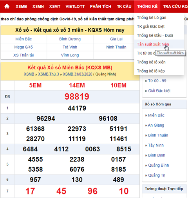
Task: Open the TRA CỨU KQ menu
Action: pyautogui.click(x=175, y=6)
